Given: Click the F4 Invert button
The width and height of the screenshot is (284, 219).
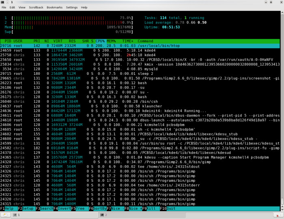Looking at the screenshot, I should (x=62, y=208).
